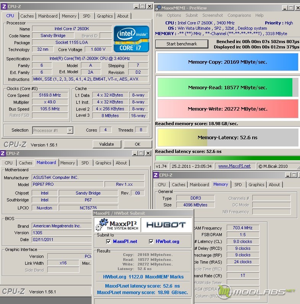The image size is (300, 304).
Task: Click HWbot.org 1122.0 MaxxMEM² Marks text
Action: click(143, 277)
